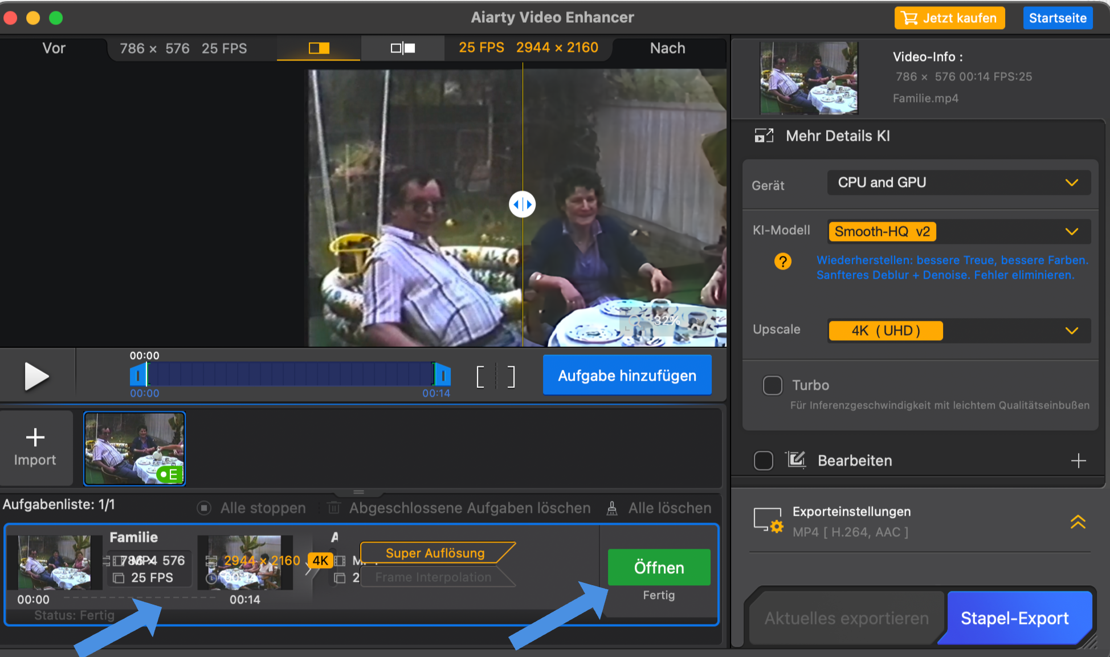Click the Exporteinstellungen monitor gear icon

[768, 520]
